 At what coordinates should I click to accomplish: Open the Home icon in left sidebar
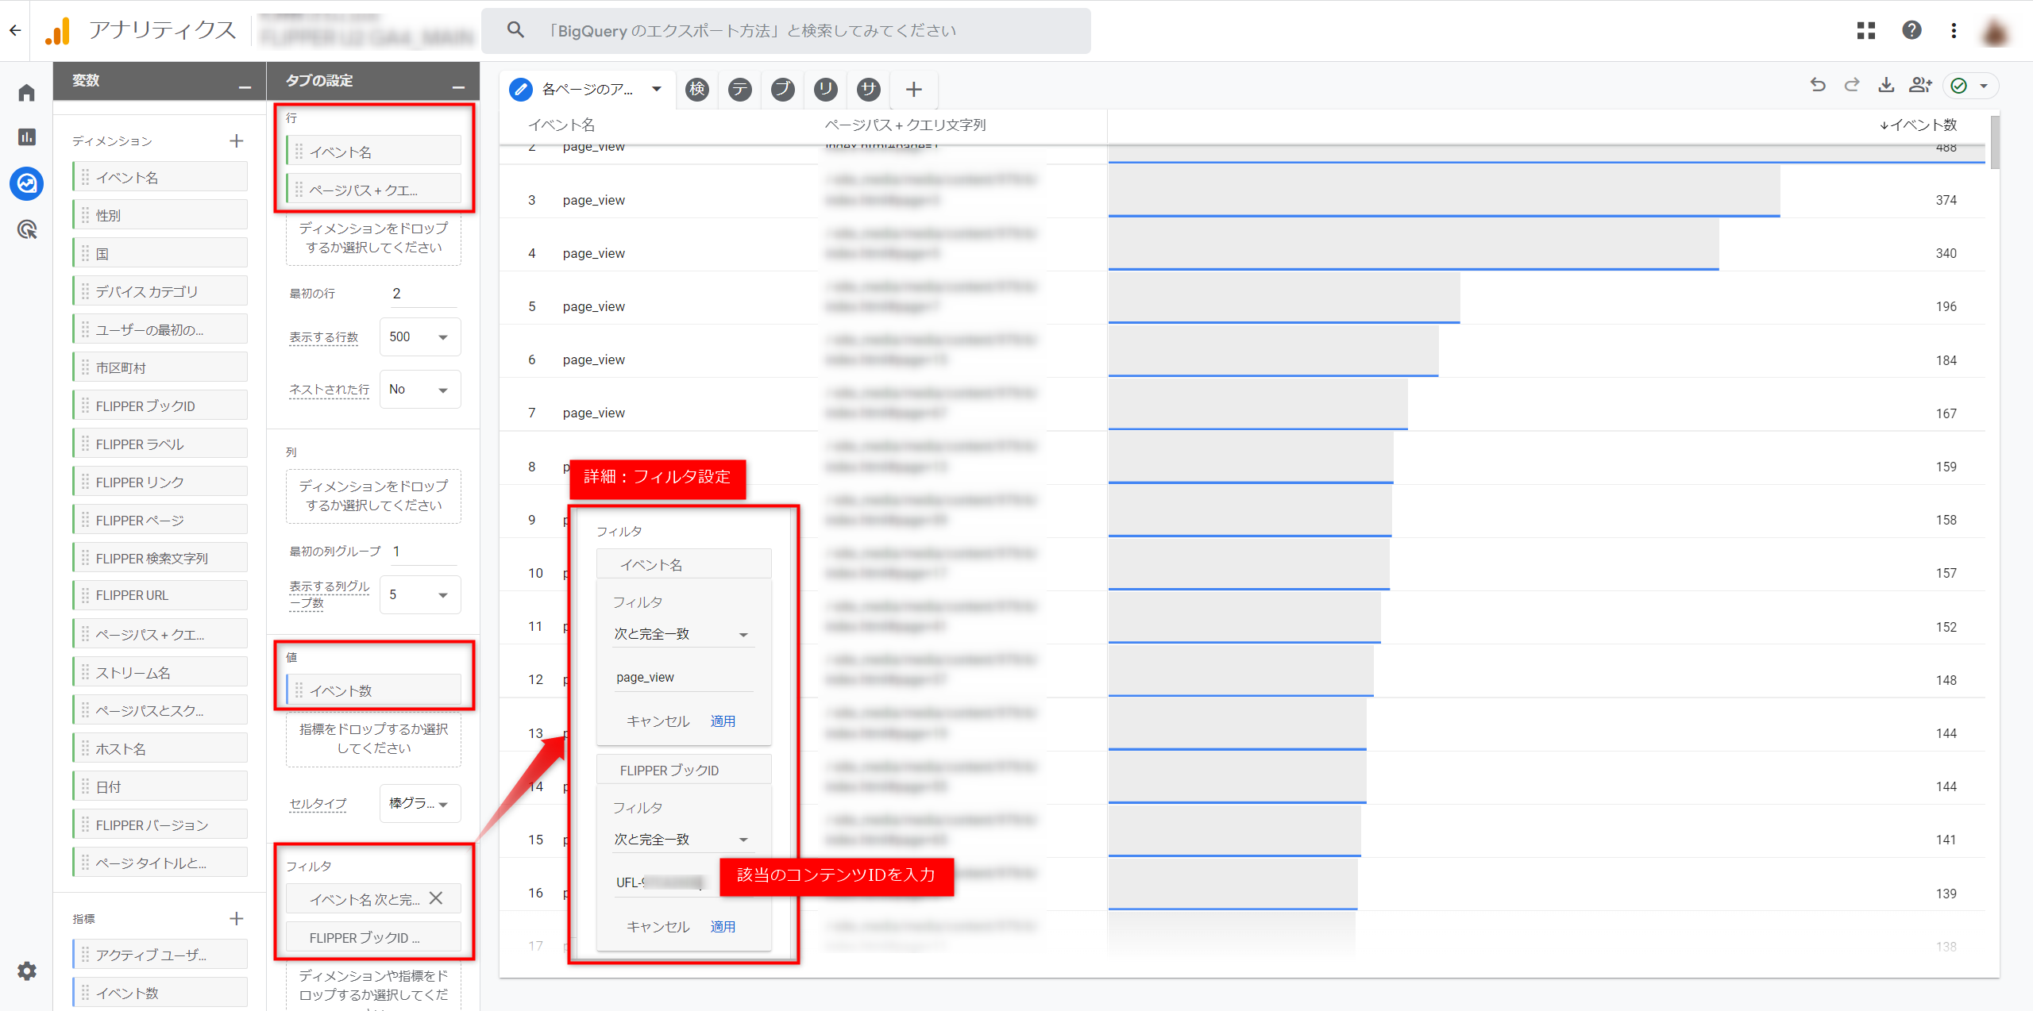click(27, 94)
